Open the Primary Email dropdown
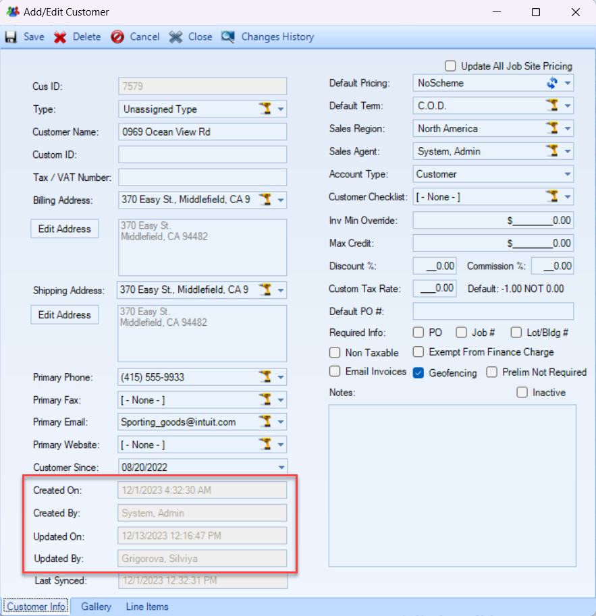Image resolution: width=596 pixels, height=616 pixels. (x=281, y=422)
